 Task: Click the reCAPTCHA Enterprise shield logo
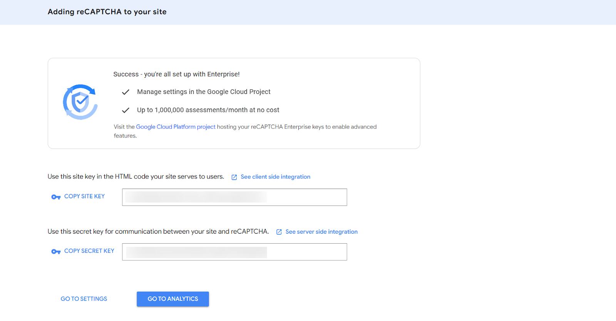(80, 102)
